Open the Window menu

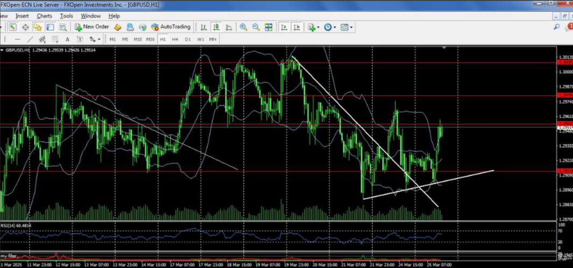point(90,16)
